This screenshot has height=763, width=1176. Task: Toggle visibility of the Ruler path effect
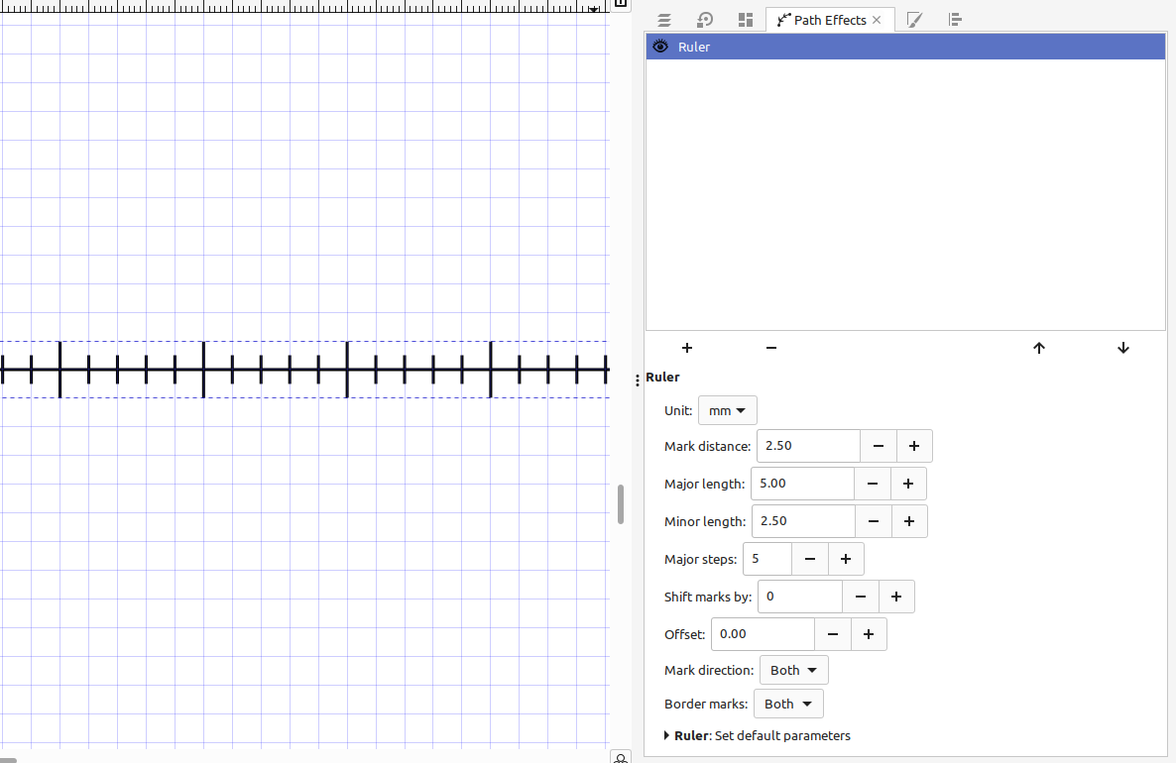(659, 46)
